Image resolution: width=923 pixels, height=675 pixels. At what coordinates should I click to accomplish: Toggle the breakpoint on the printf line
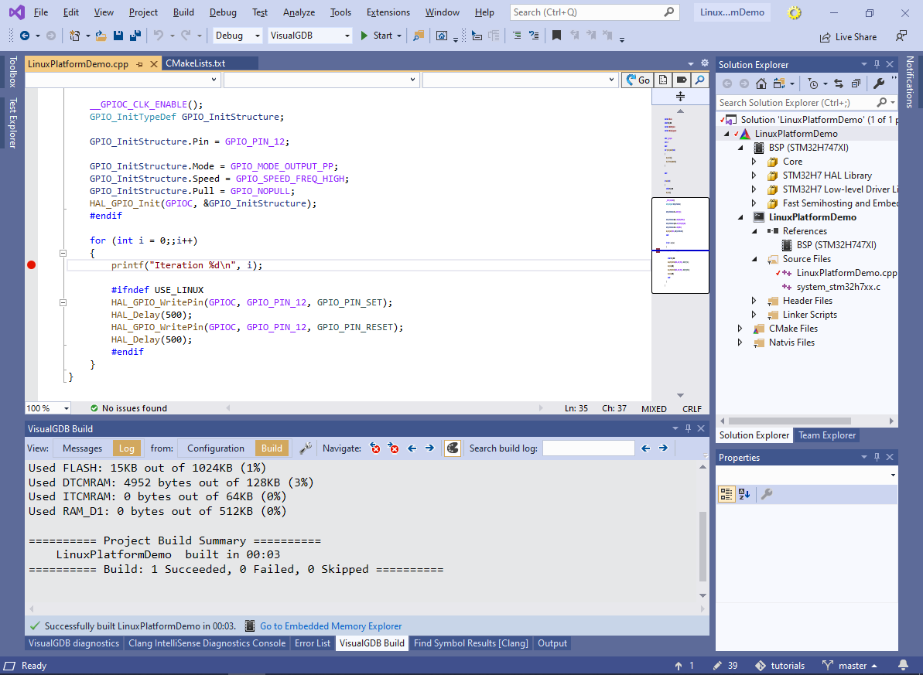tap(31, 265)
